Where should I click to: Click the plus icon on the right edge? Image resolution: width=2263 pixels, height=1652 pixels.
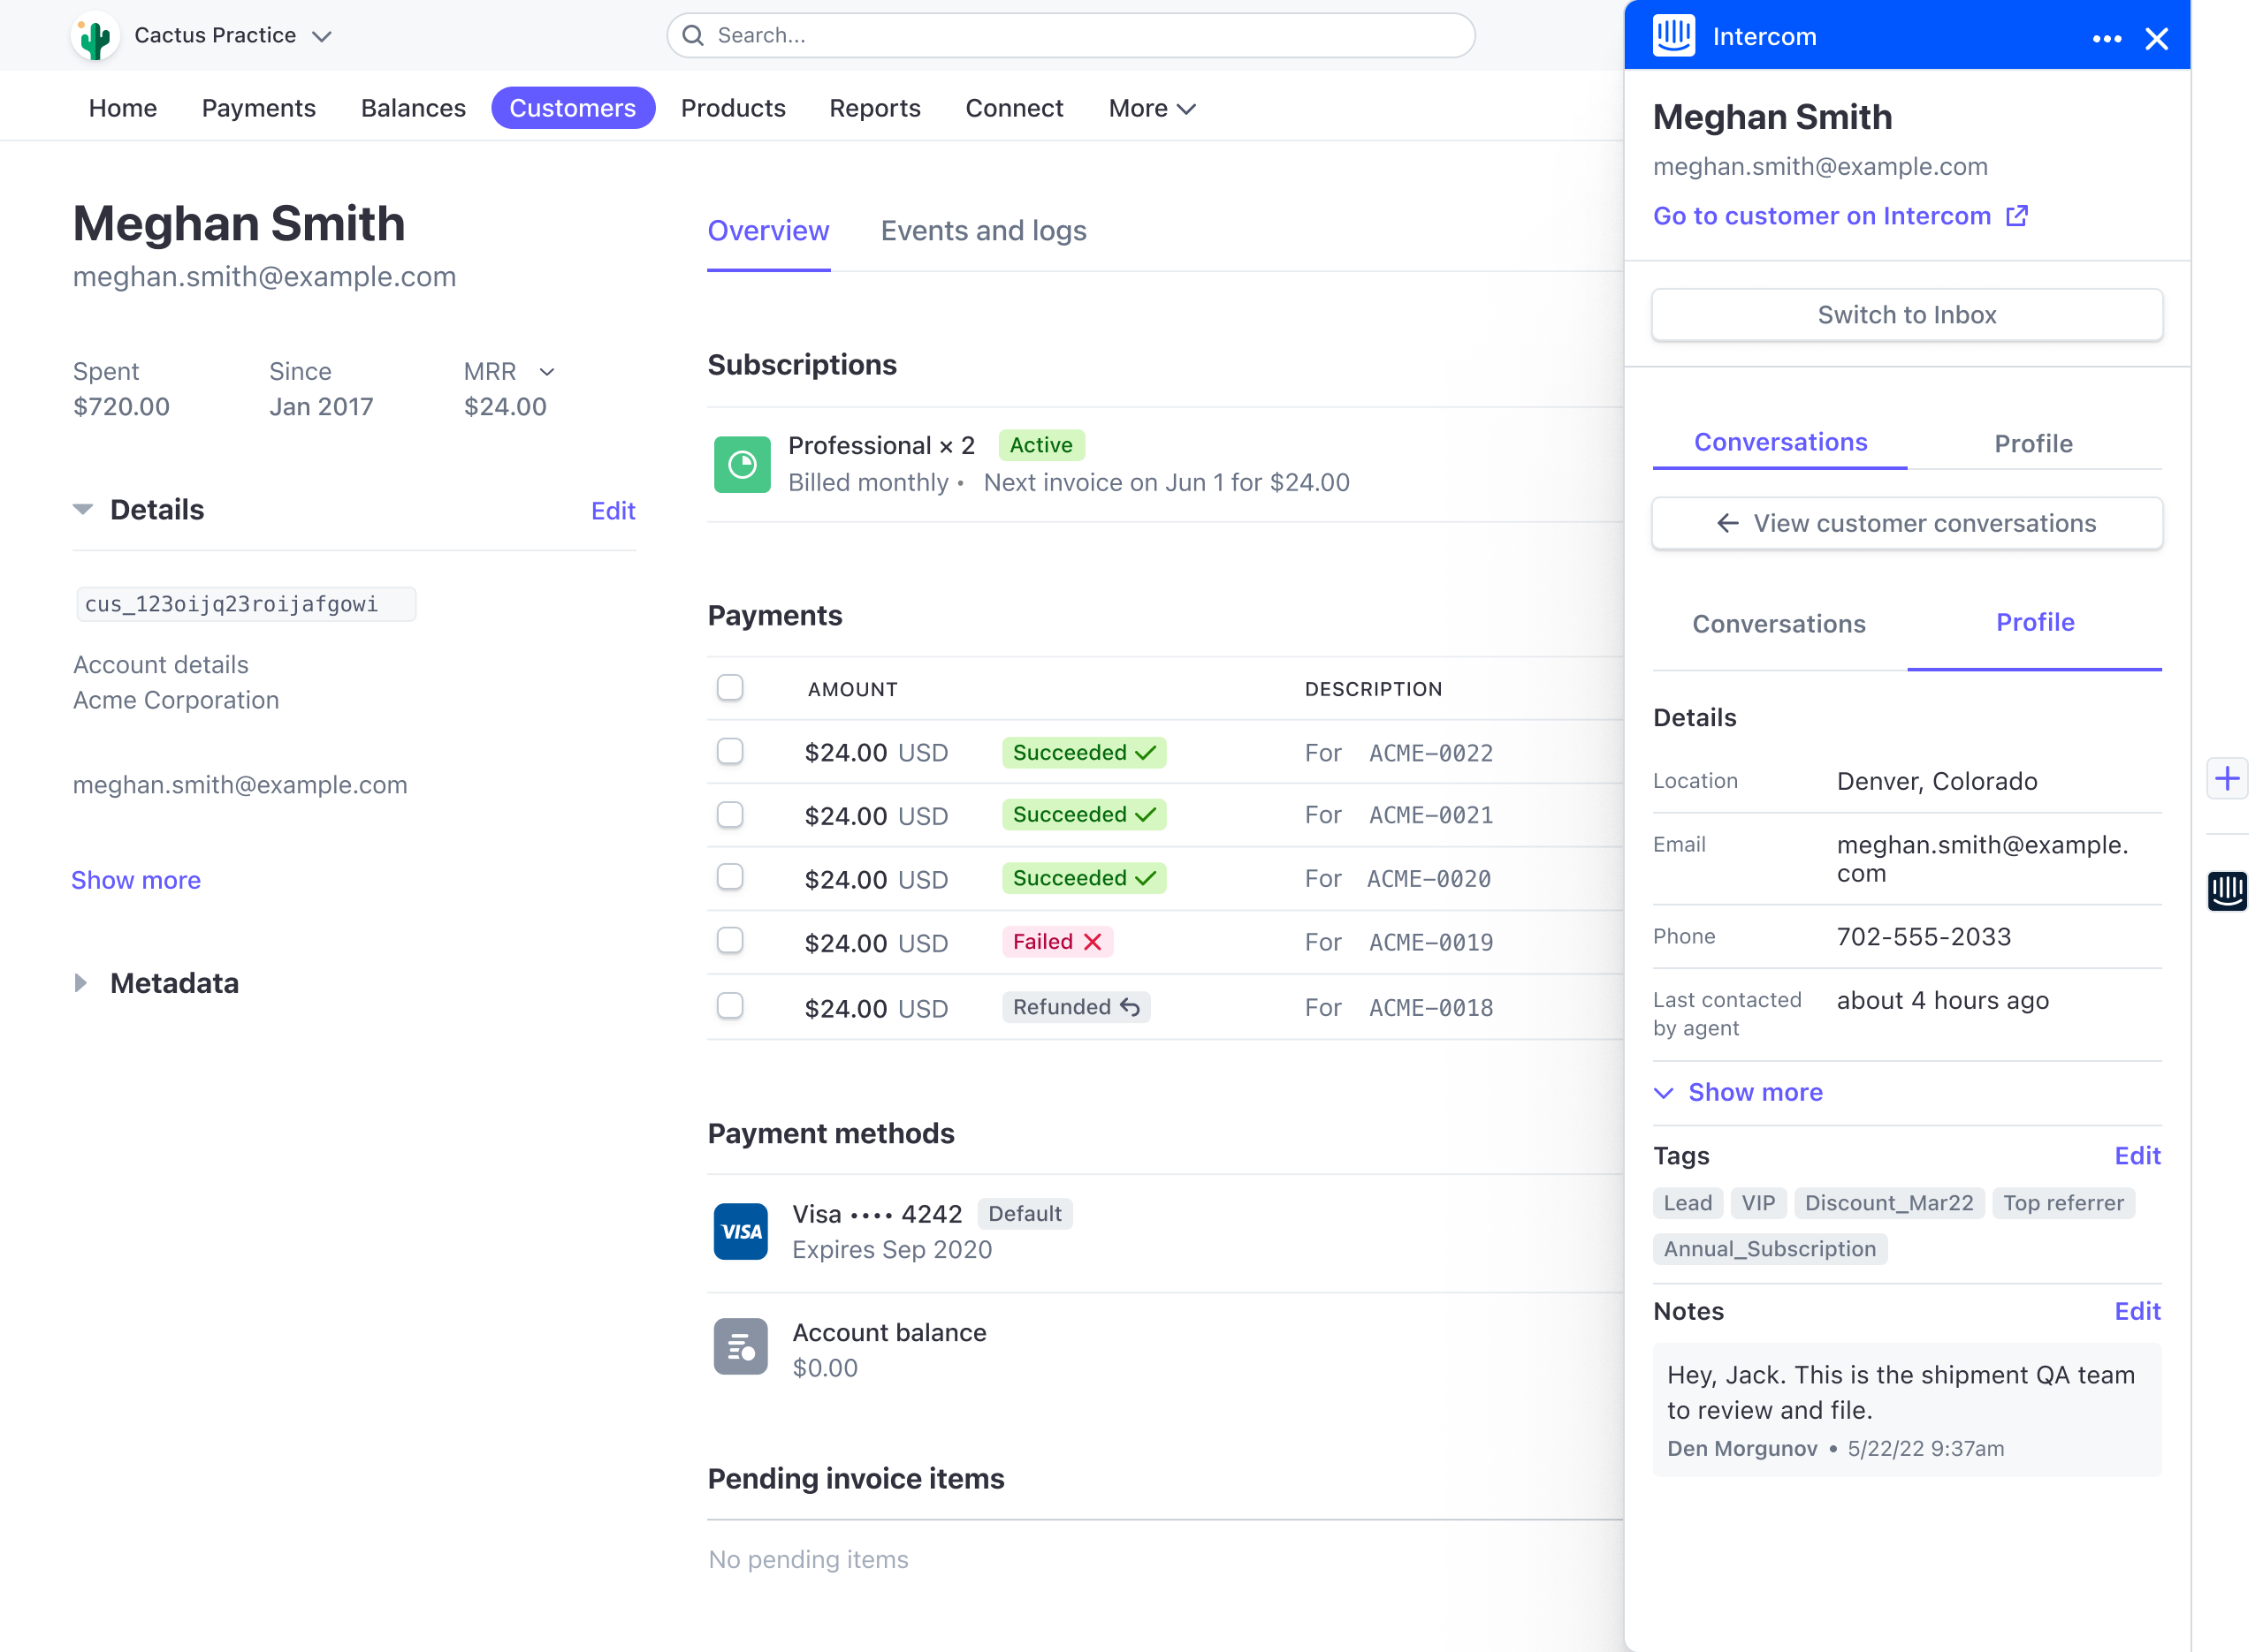click(2228, 778)
